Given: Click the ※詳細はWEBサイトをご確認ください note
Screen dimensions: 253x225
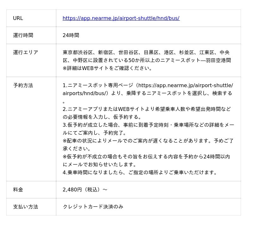Looking at the screenshot, I should pos(108,68).
